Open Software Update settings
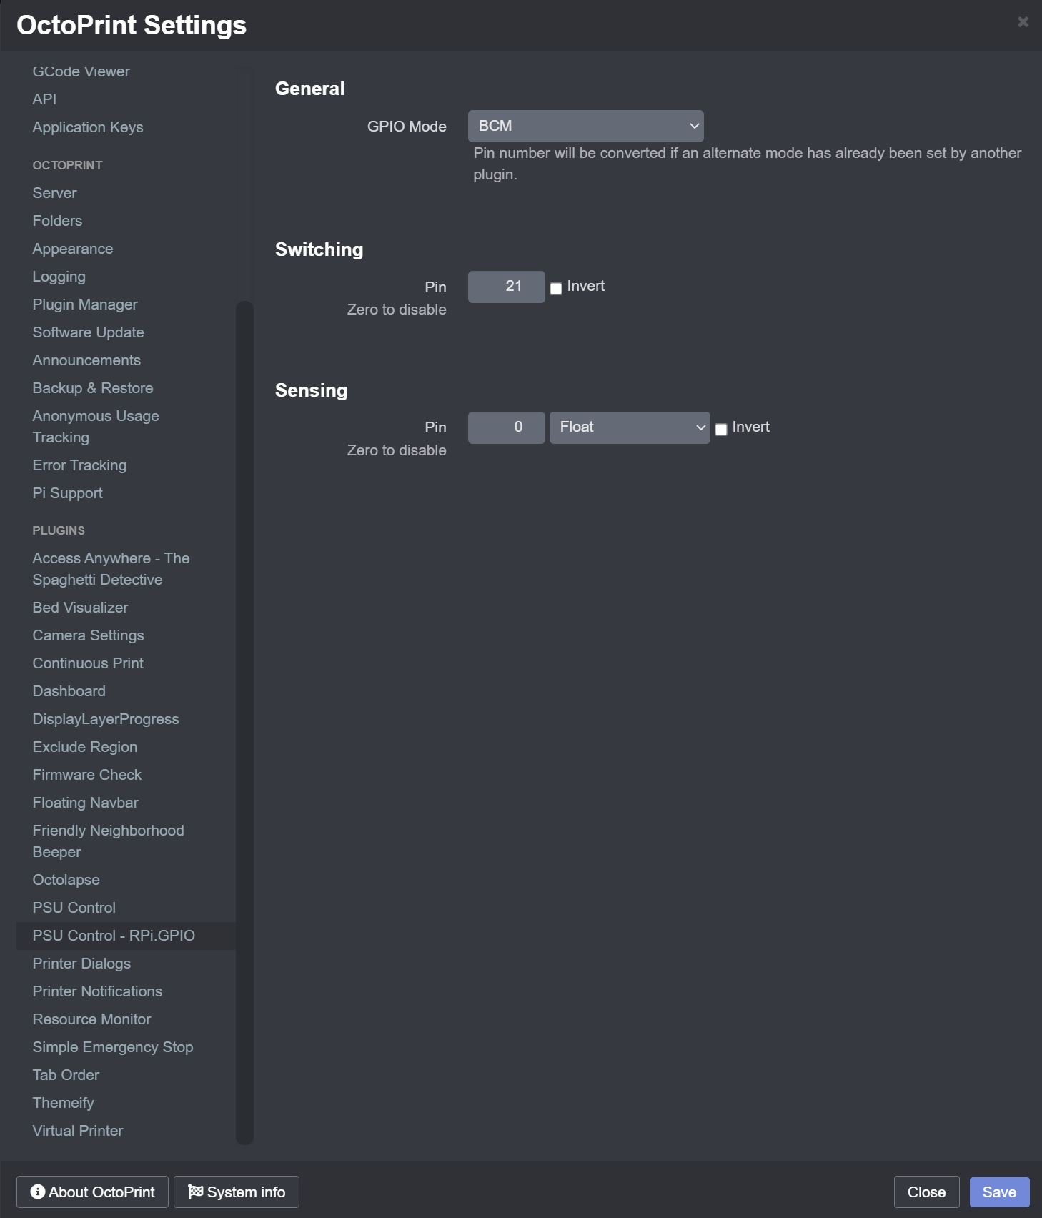 (x=88, y=332)
